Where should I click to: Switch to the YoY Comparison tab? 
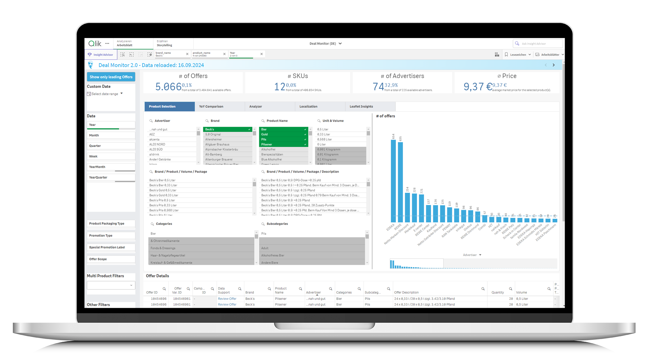[x=220, y=107]
